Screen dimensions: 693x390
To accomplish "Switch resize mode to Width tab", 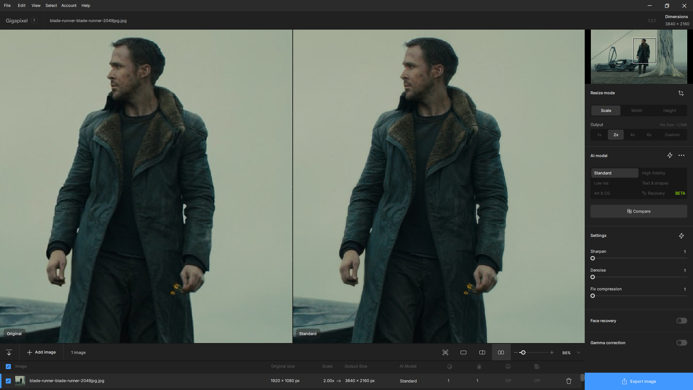I will click(x=636, y=110).
